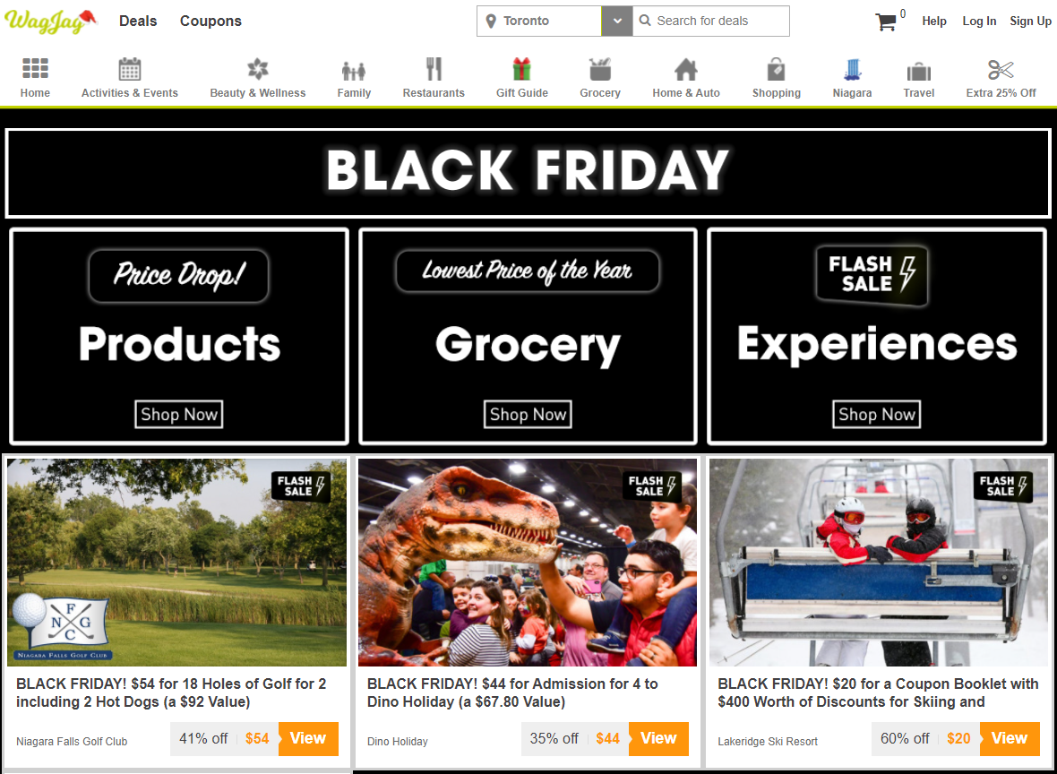Go to Home grid icon
The image size is (1057, 774).
tap(35, 69)
